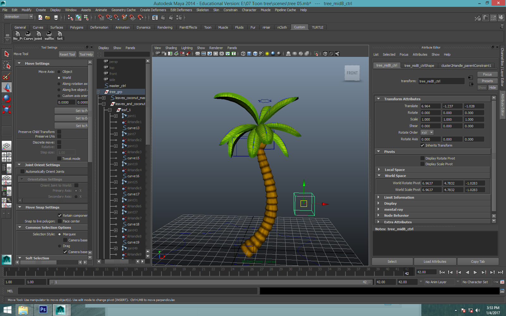Select the Move Tool in the toolbox
The height and width of the screenshot is (316, 506).
click(6, 88)
